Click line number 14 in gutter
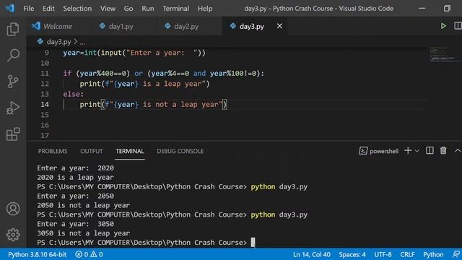Screen dimensions: 462x260 pos(45,104)
